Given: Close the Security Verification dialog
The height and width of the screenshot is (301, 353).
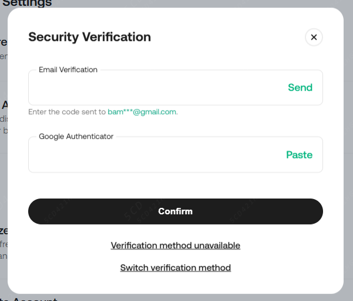Looking at the screenshot, I should (314, 37).
